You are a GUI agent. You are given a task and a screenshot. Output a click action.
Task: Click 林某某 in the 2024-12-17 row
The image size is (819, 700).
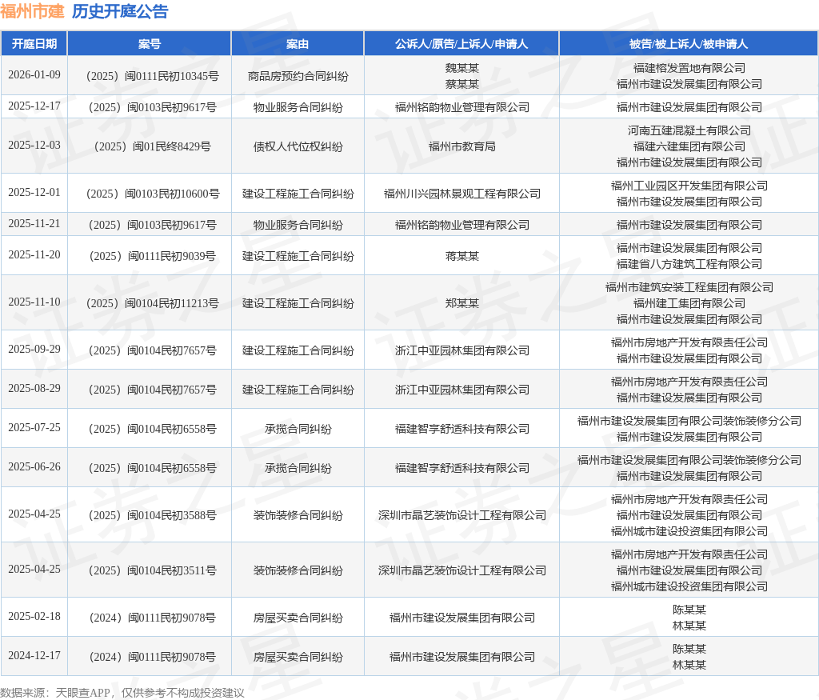point(689,665)
